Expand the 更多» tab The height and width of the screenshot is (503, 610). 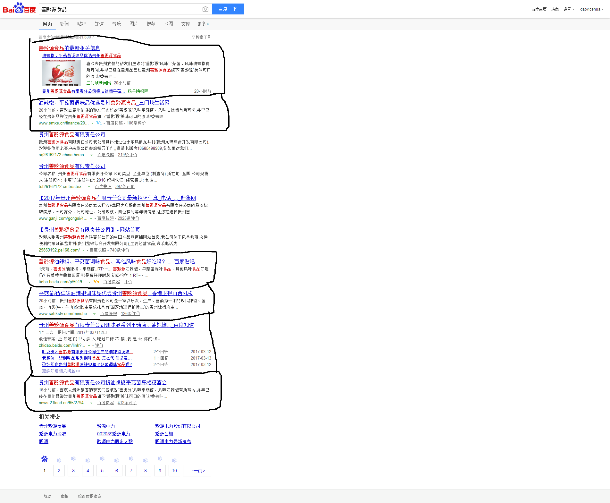click(x=203, y=24)
